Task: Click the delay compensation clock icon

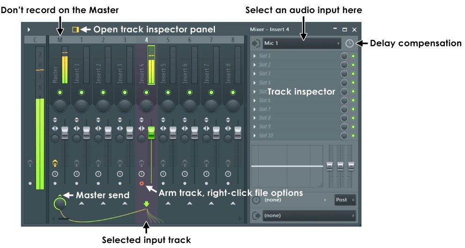Action: click(349, 44)
